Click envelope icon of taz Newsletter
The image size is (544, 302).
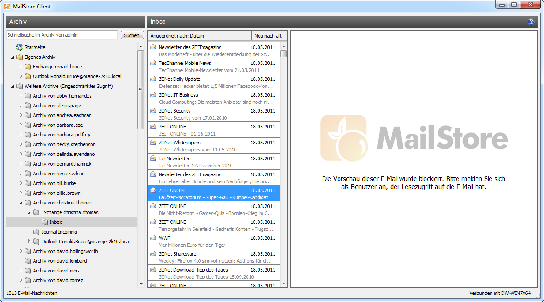point(153,159)
